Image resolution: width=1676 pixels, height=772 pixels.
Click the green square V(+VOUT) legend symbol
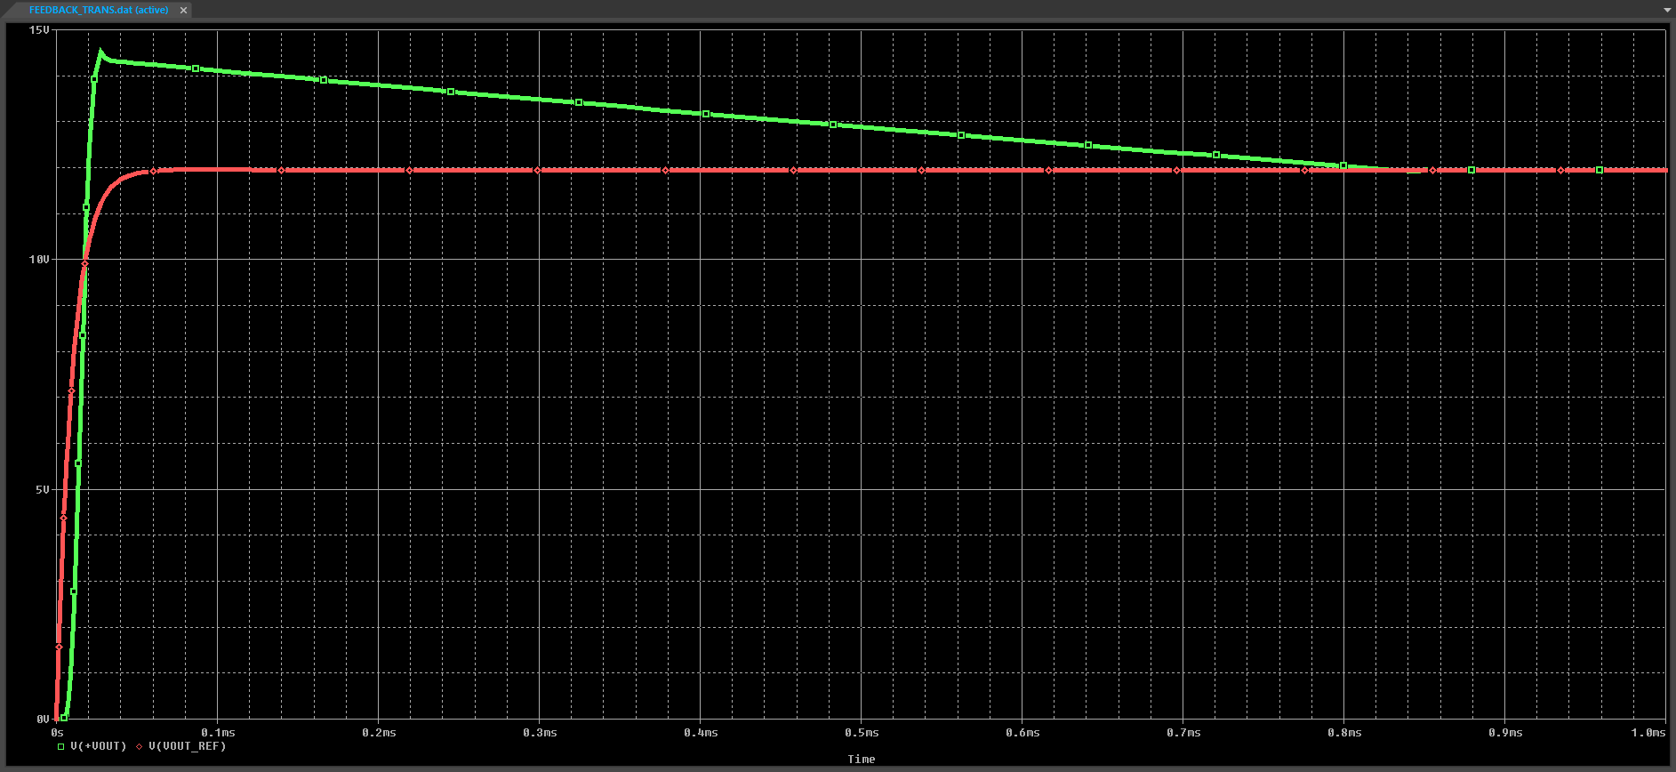(x=61, y=746)
